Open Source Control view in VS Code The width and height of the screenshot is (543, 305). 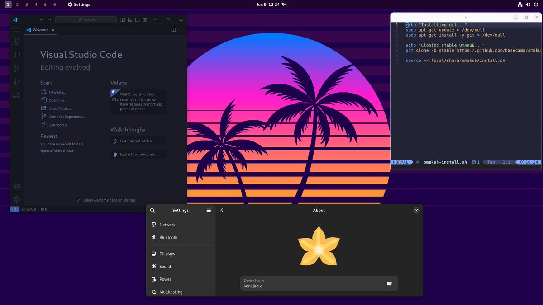click(x=17, y=69)
